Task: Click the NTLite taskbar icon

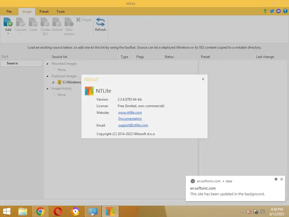Action: click(x=110, y=211)
